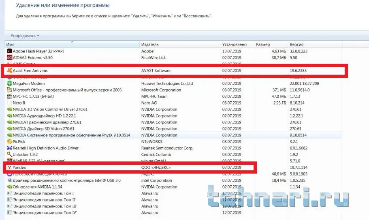Viewport: 369px width, 220px height.
Task: Select NVIDIA 3D Vision Controller Driver 270.61
Action: 50,109
